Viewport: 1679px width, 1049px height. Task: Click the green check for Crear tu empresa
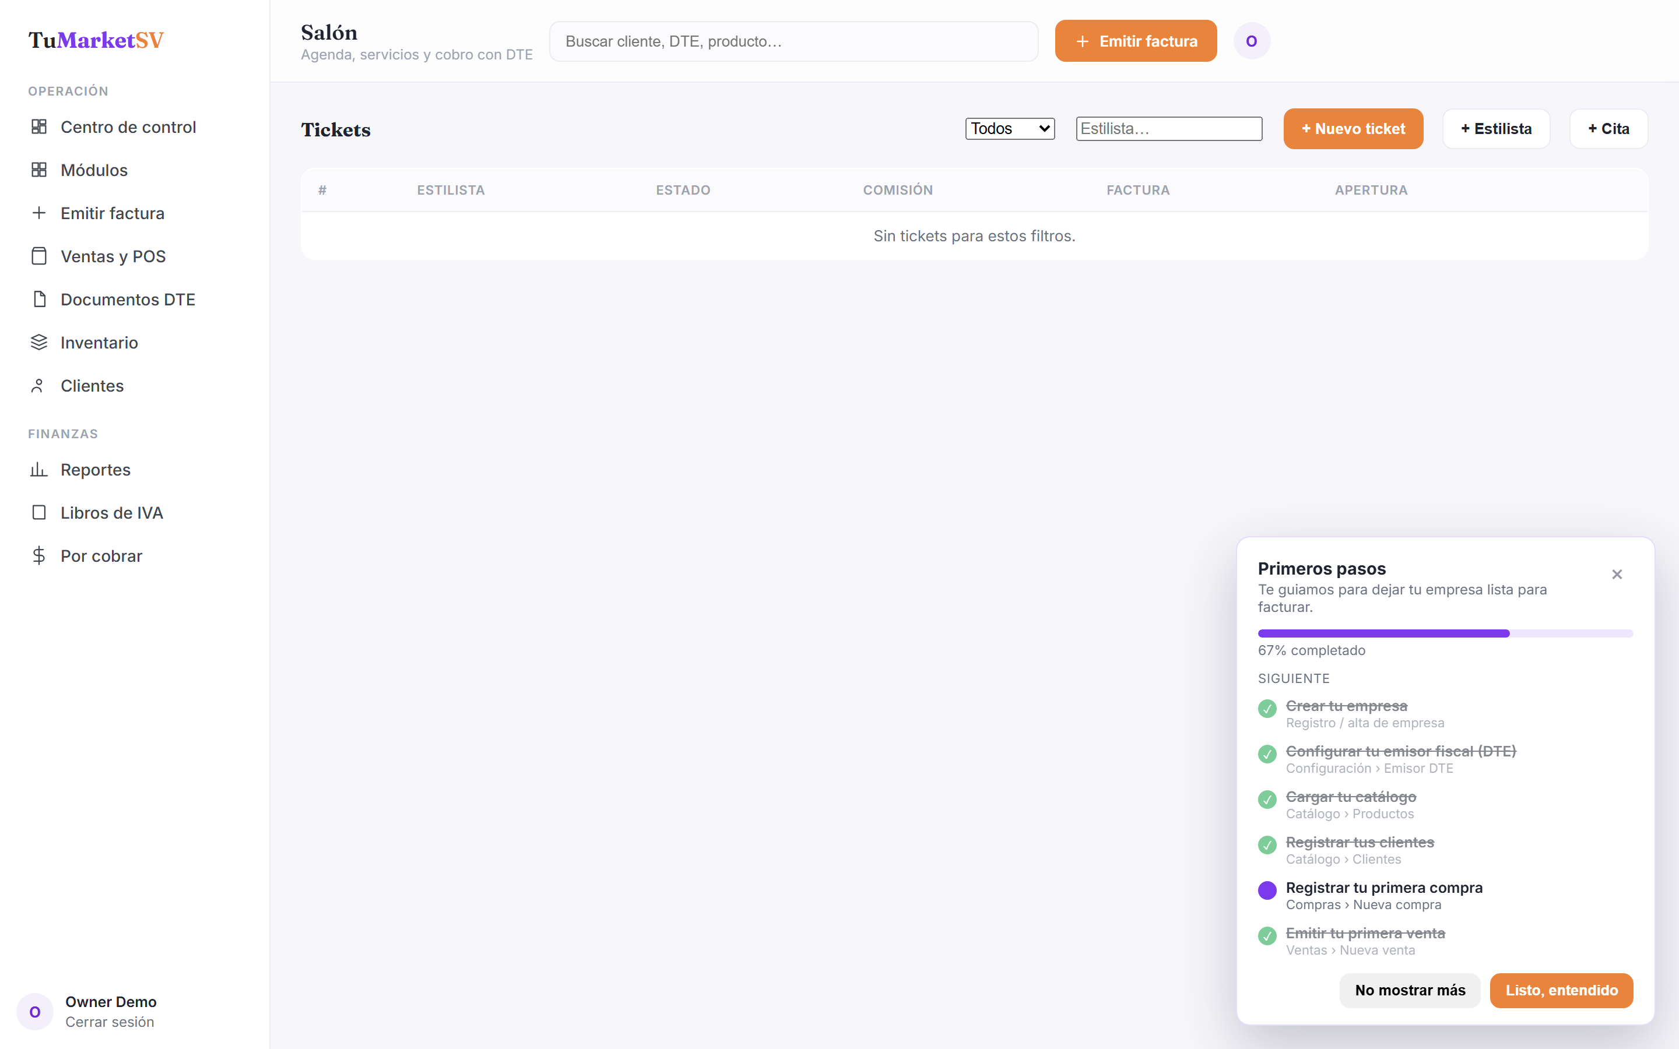pyautogui.click(x=1267, y=708)
